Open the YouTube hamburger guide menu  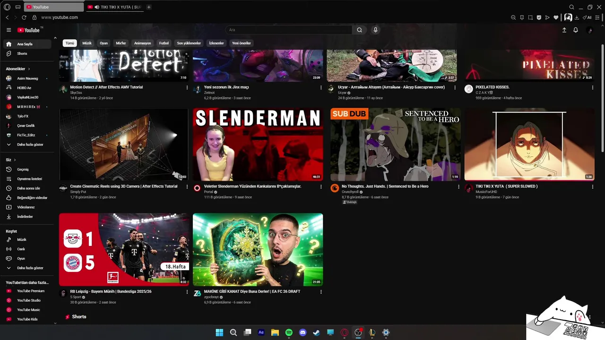coord(9,30)
